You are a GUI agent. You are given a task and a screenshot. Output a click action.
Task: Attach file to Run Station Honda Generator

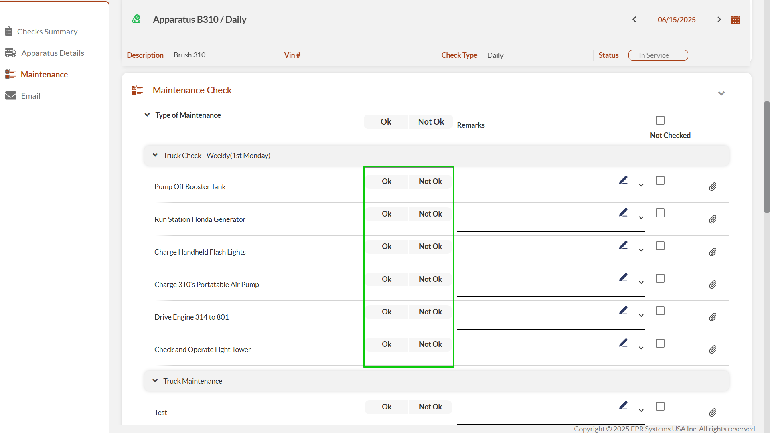point(713,219)
